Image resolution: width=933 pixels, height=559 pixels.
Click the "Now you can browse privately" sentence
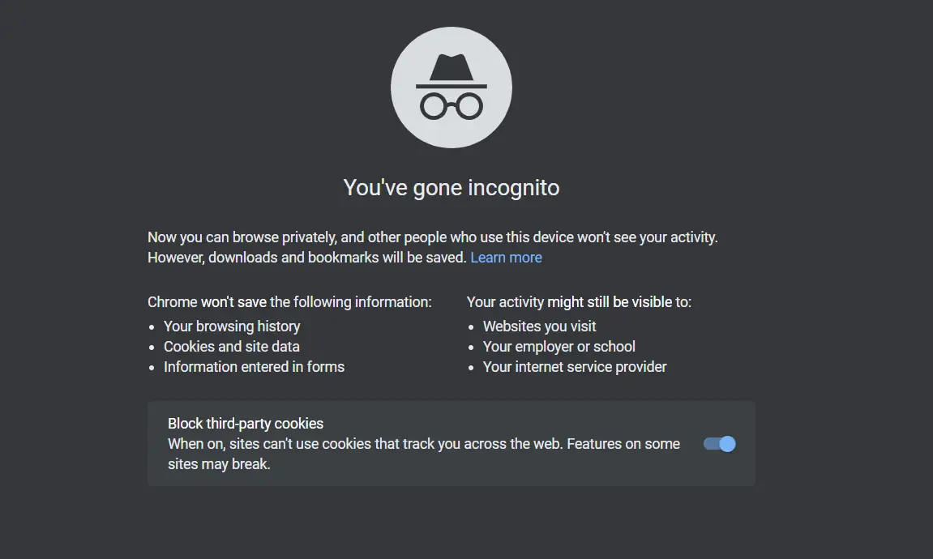(433, 237)
